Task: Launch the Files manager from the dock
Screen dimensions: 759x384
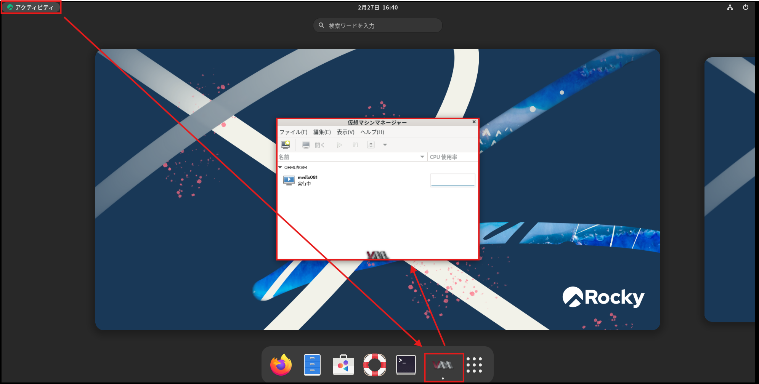Action: tap(312, 365)
